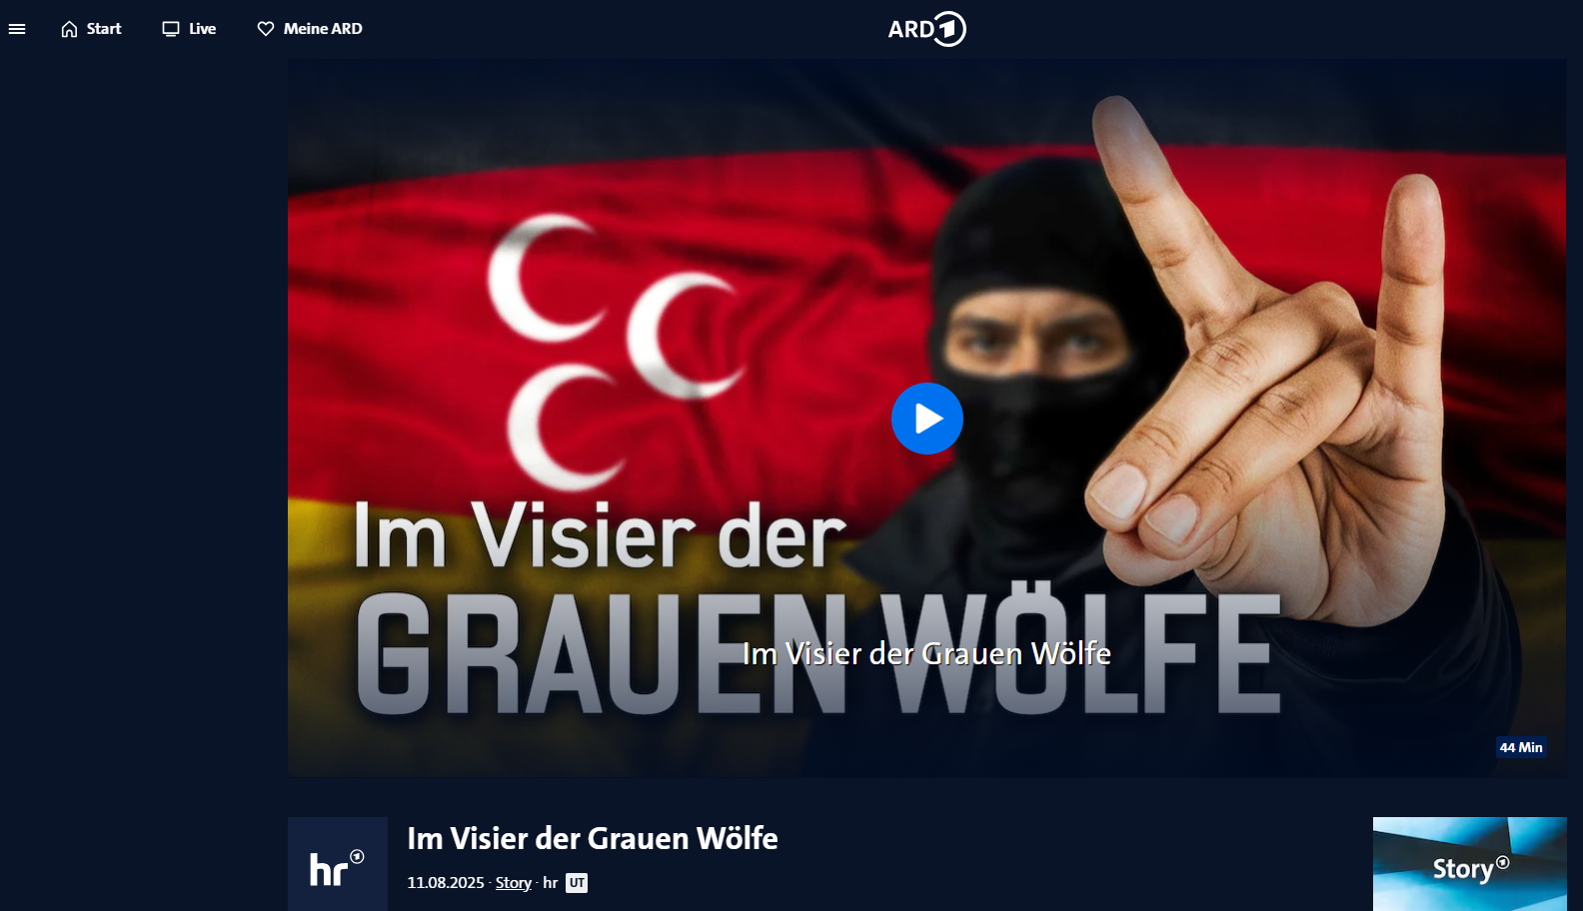Screen dimensions: 1583x911
Task: Click the date 11.08.2025
Action: pyautogui.click(x=446, y=883)
